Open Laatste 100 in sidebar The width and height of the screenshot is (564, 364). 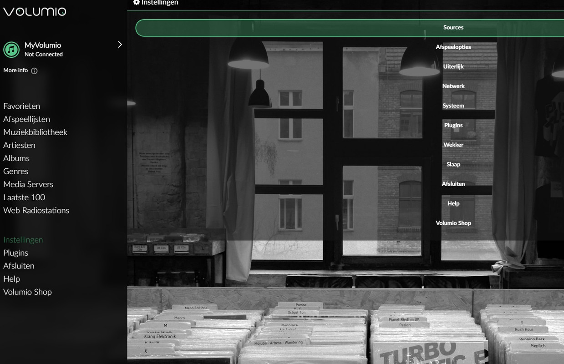(24, 197)
